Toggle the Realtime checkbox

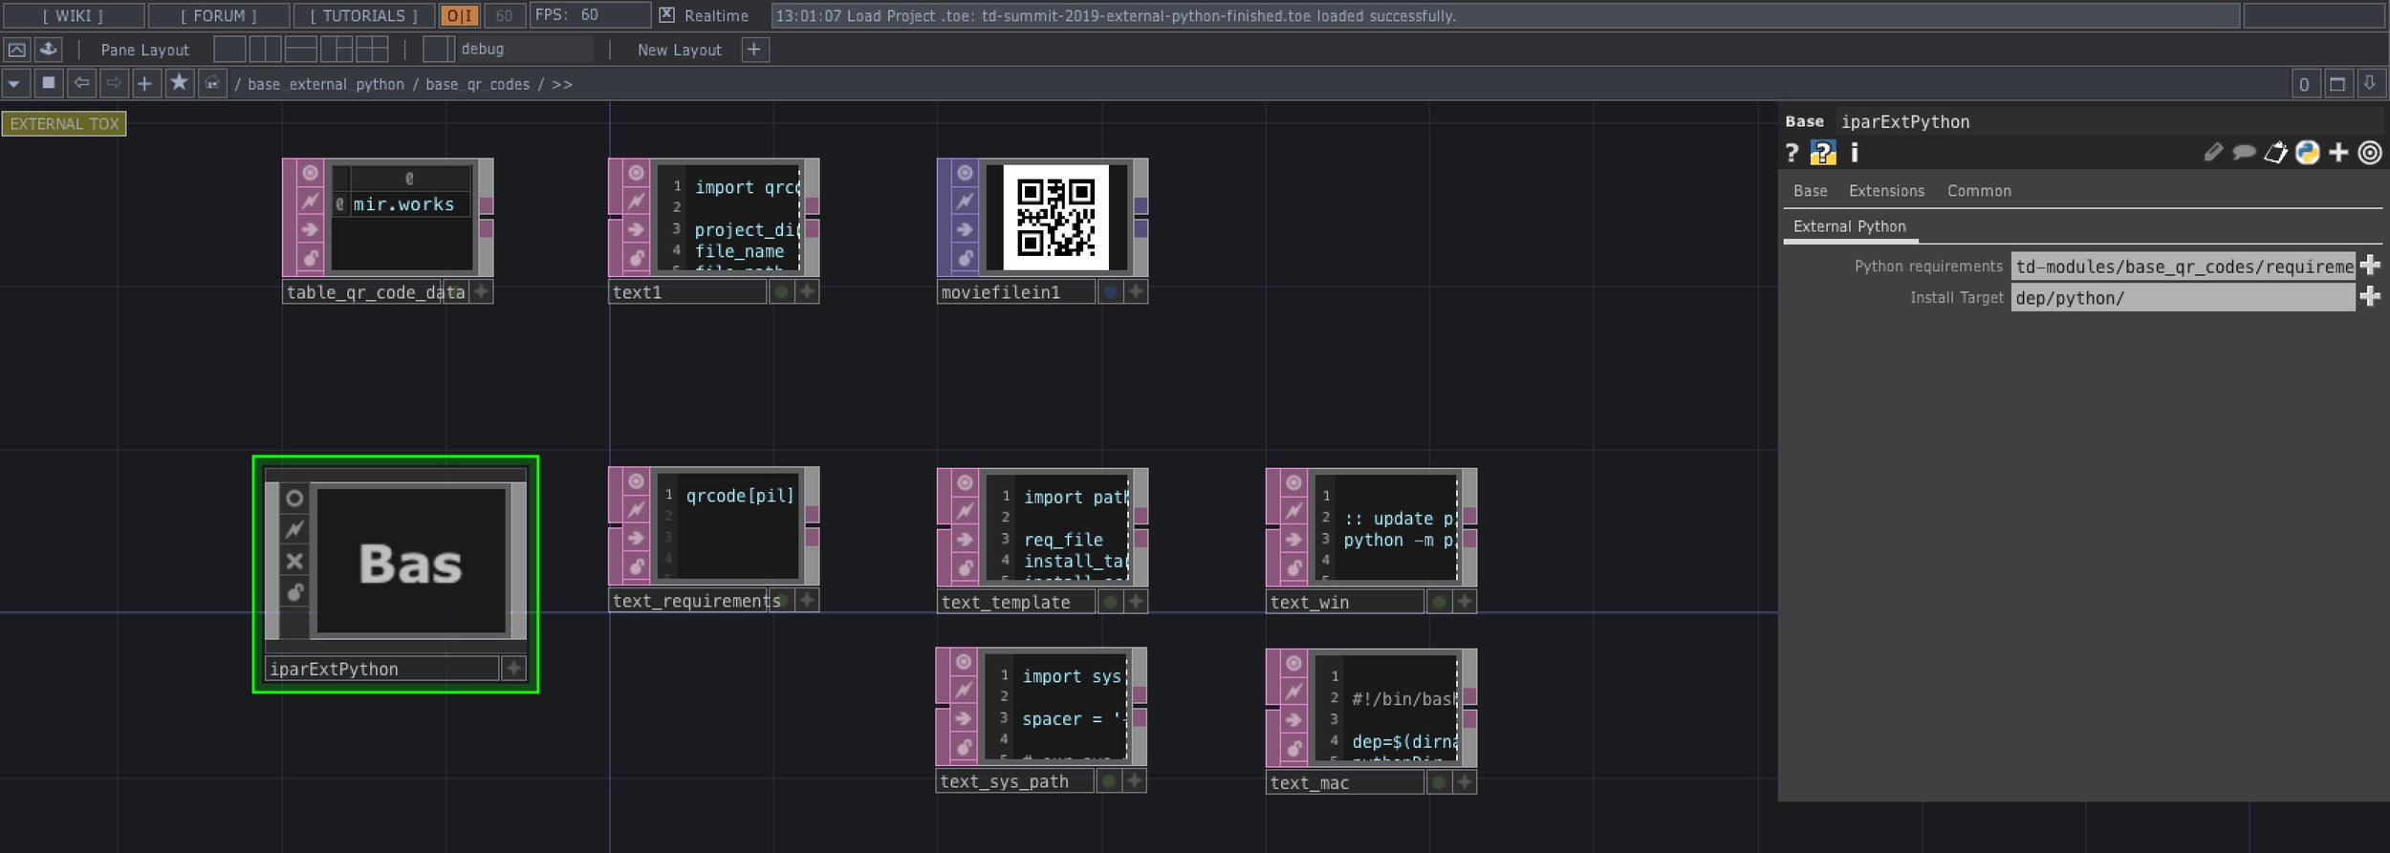point(667,15)
